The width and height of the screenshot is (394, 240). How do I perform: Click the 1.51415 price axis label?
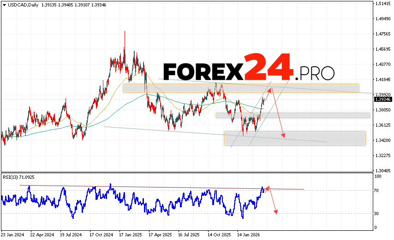[382, 4]
